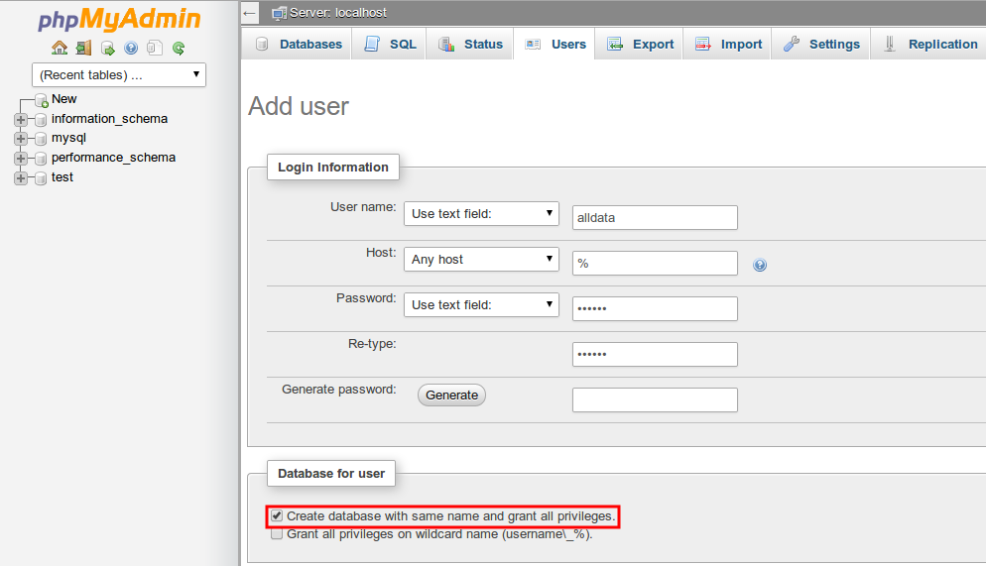Click the information_schema database icon
The image size is (986, 566).
coord(41,119)
